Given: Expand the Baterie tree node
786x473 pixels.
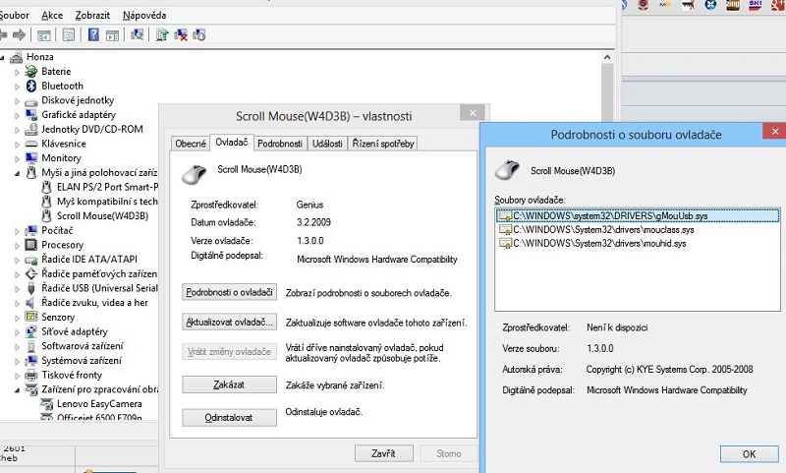Looking at the screenshot, I should tap(17, 72).
